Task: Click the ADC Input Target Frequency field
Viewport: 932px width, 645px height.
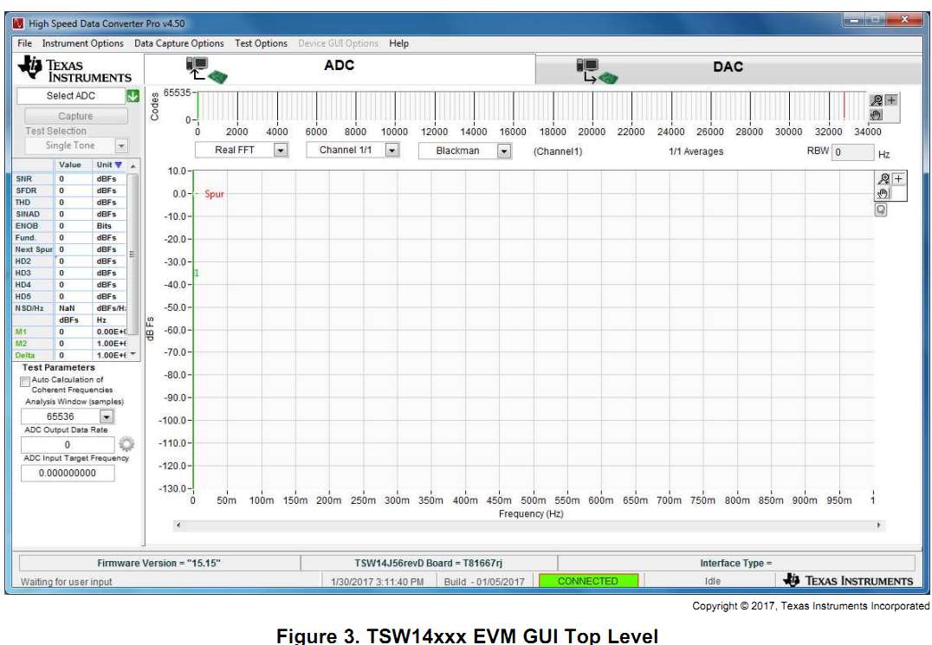Action: [68, 474]
